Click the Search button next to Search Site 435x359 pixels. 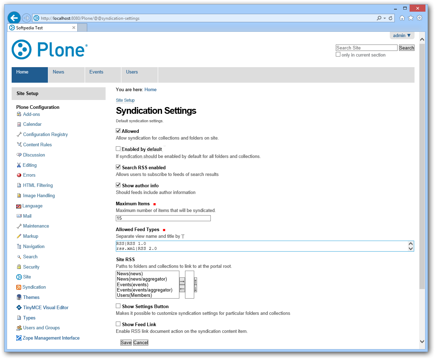click(x=406, y=48)
